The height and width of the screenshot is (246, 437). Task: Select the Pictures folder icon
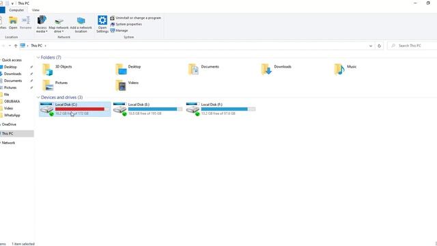[48, 85]
